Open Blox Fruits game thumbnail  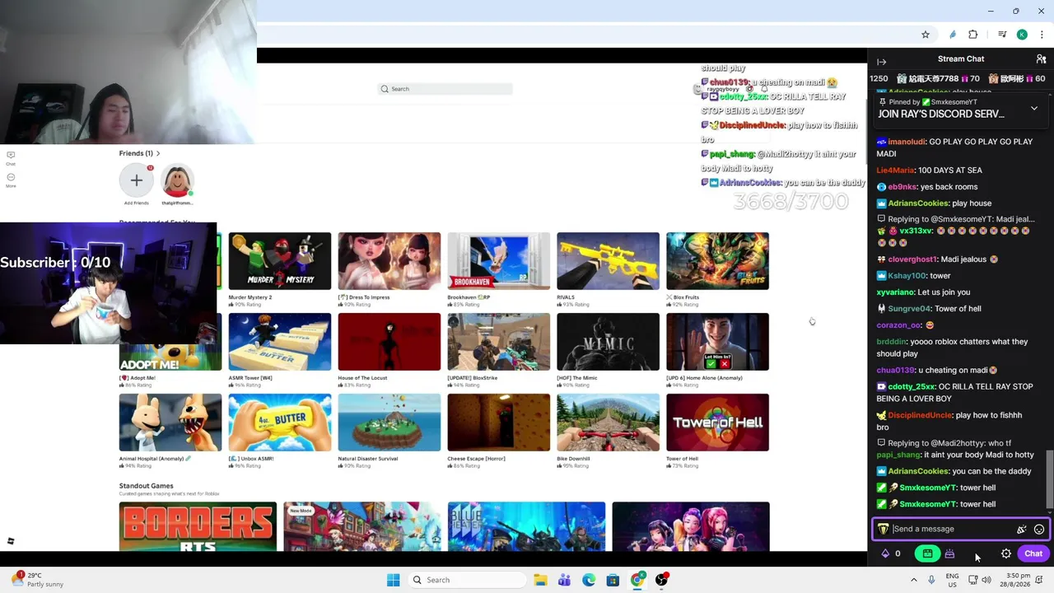click(718, 261)
